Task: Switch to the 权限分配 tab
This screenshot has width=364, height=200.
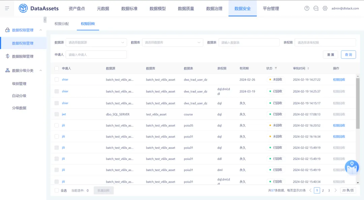Action: [62, 24]
